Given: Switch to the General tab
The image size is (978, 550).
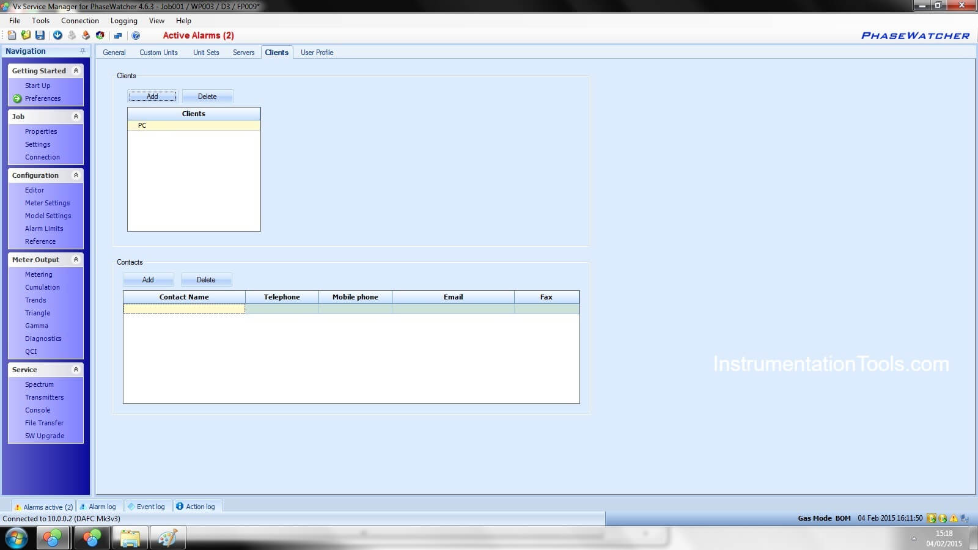Looking at the screenshot, I should point(114,53).
